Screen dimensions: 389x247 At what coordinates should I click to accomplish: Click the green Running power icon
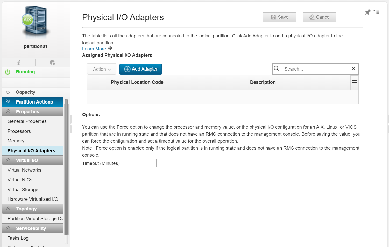pyautogui.click(x=8, y=72)
